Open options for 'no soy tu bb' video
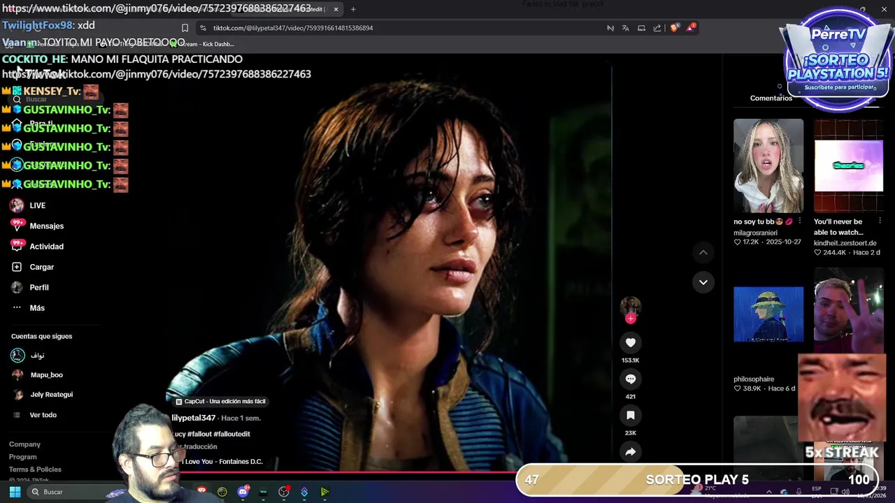Image resolution: width=895 pixels, height=503 pixels. pos(800,221)
